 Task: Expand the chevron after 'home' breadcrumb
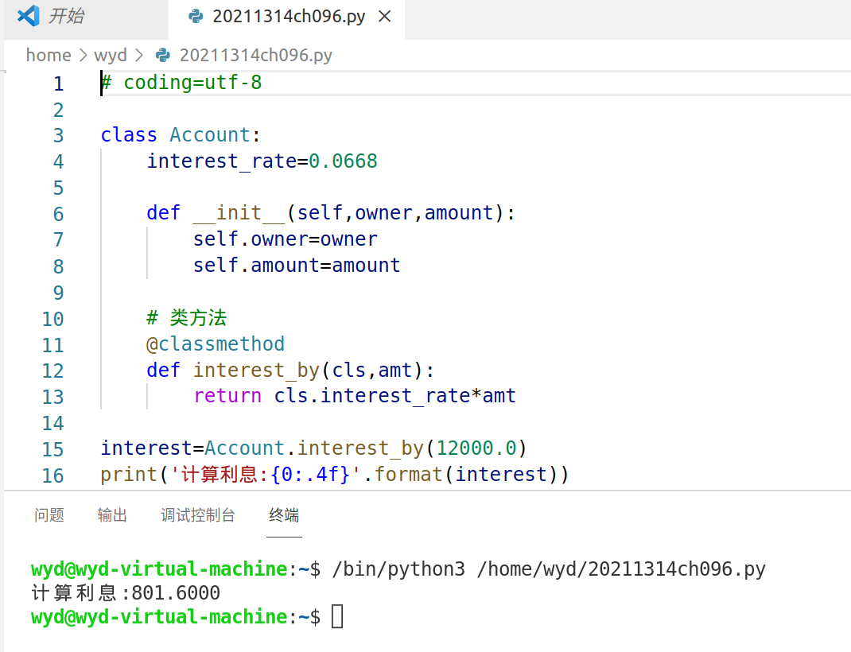pos(83,55)
